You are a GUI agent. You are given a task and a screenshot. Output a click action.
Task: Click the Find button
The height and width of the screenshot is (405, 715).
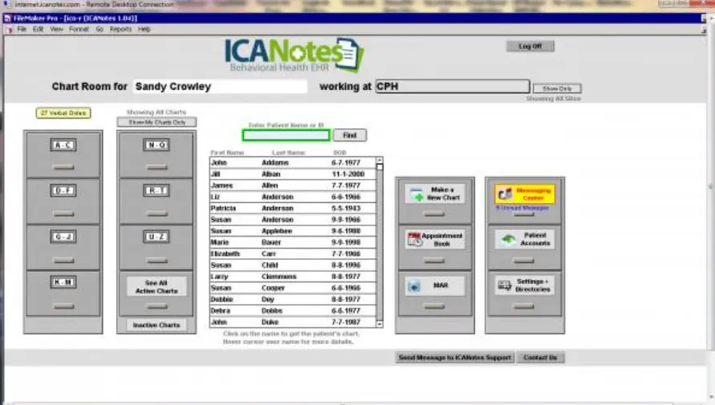pos(350,136)
